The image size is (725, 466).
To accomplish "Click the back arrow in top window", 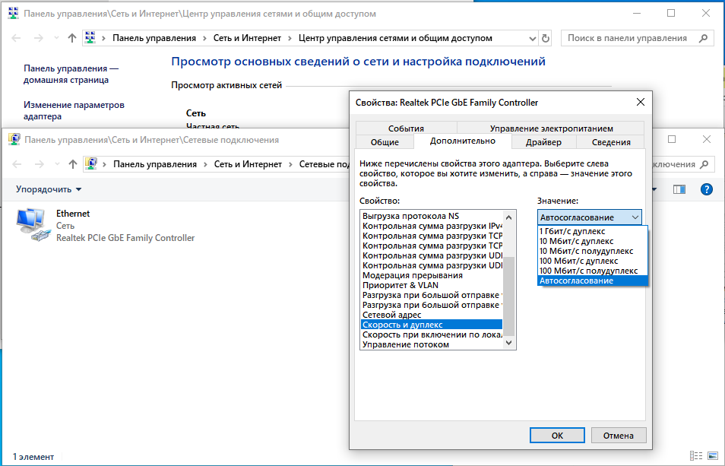I will (17, 38).
